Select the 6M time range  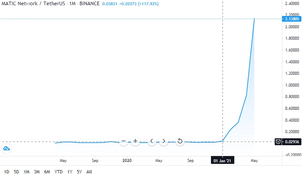pyautogui.click(x=47, y=172)
